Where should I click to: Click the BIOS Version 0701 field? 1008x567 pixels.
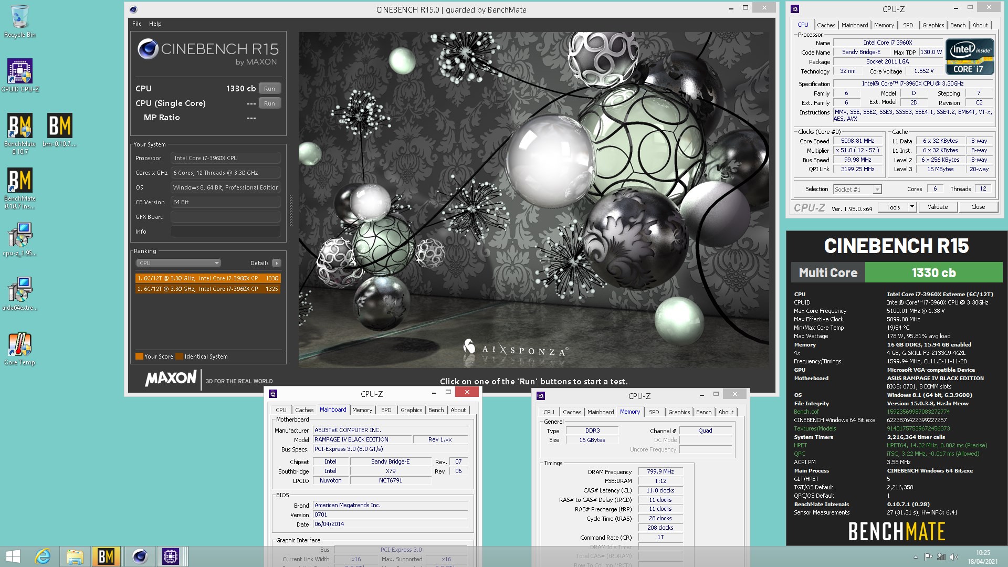tap(390, 515)
